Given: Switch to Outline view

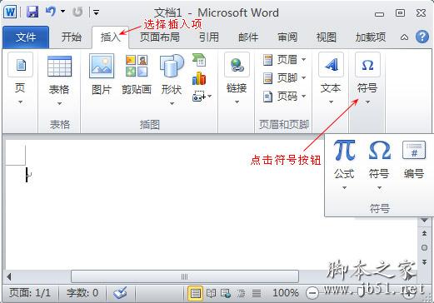Looking at the screenshot, I should (x=242, y=293).
